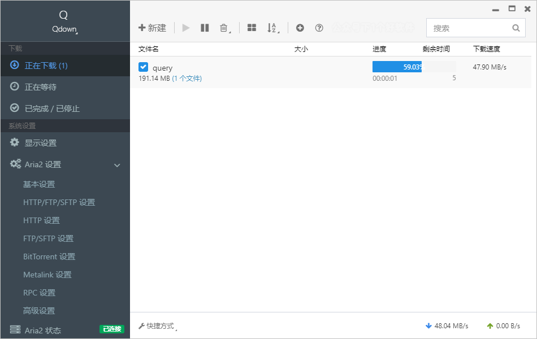
Task: Click the 新建 new task button
Action: (152, 28)
